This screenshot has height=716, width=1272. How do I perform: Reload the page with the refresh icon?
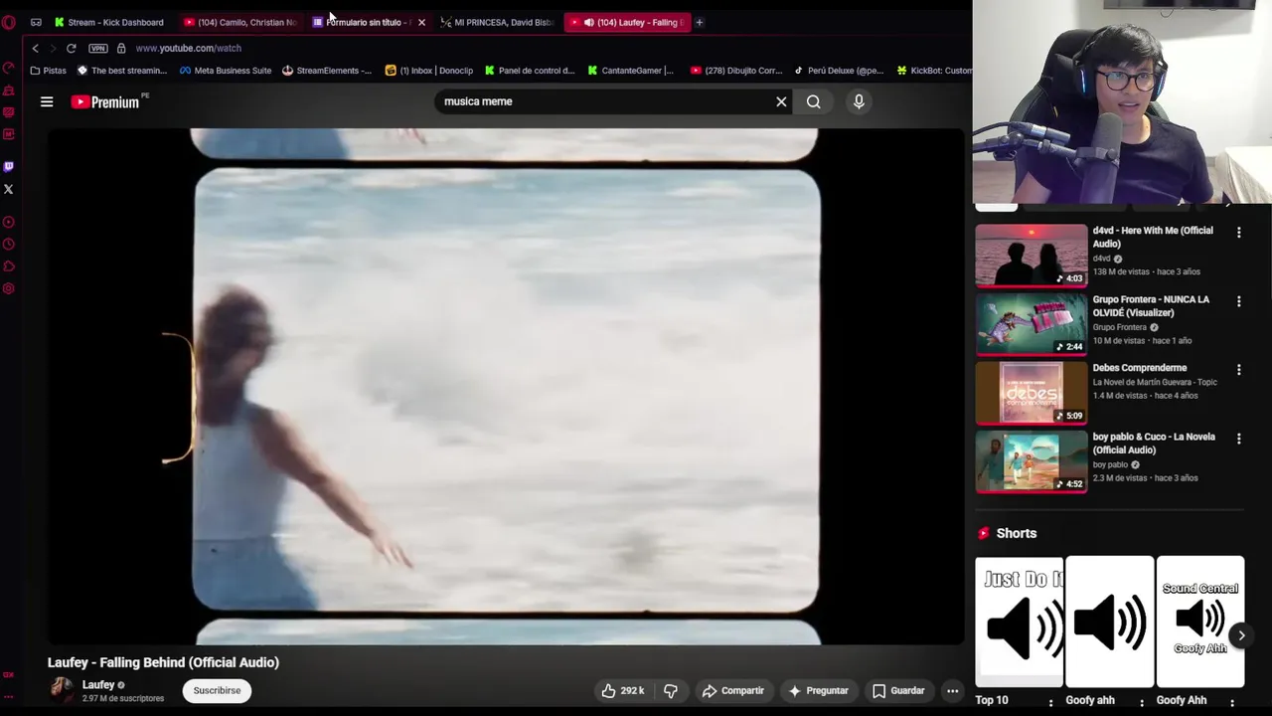coord(72,48)
